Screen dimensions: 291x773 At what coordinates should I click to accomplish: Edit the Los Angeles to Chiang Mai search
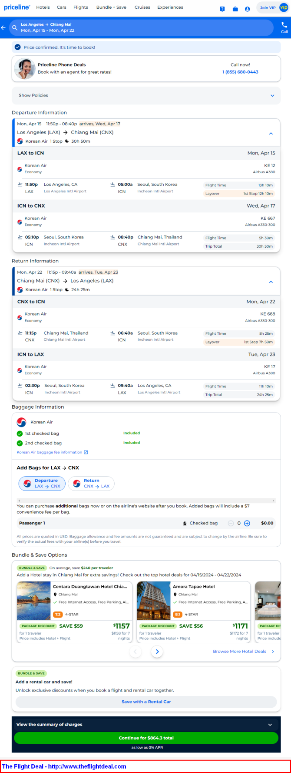pos(142,28)
